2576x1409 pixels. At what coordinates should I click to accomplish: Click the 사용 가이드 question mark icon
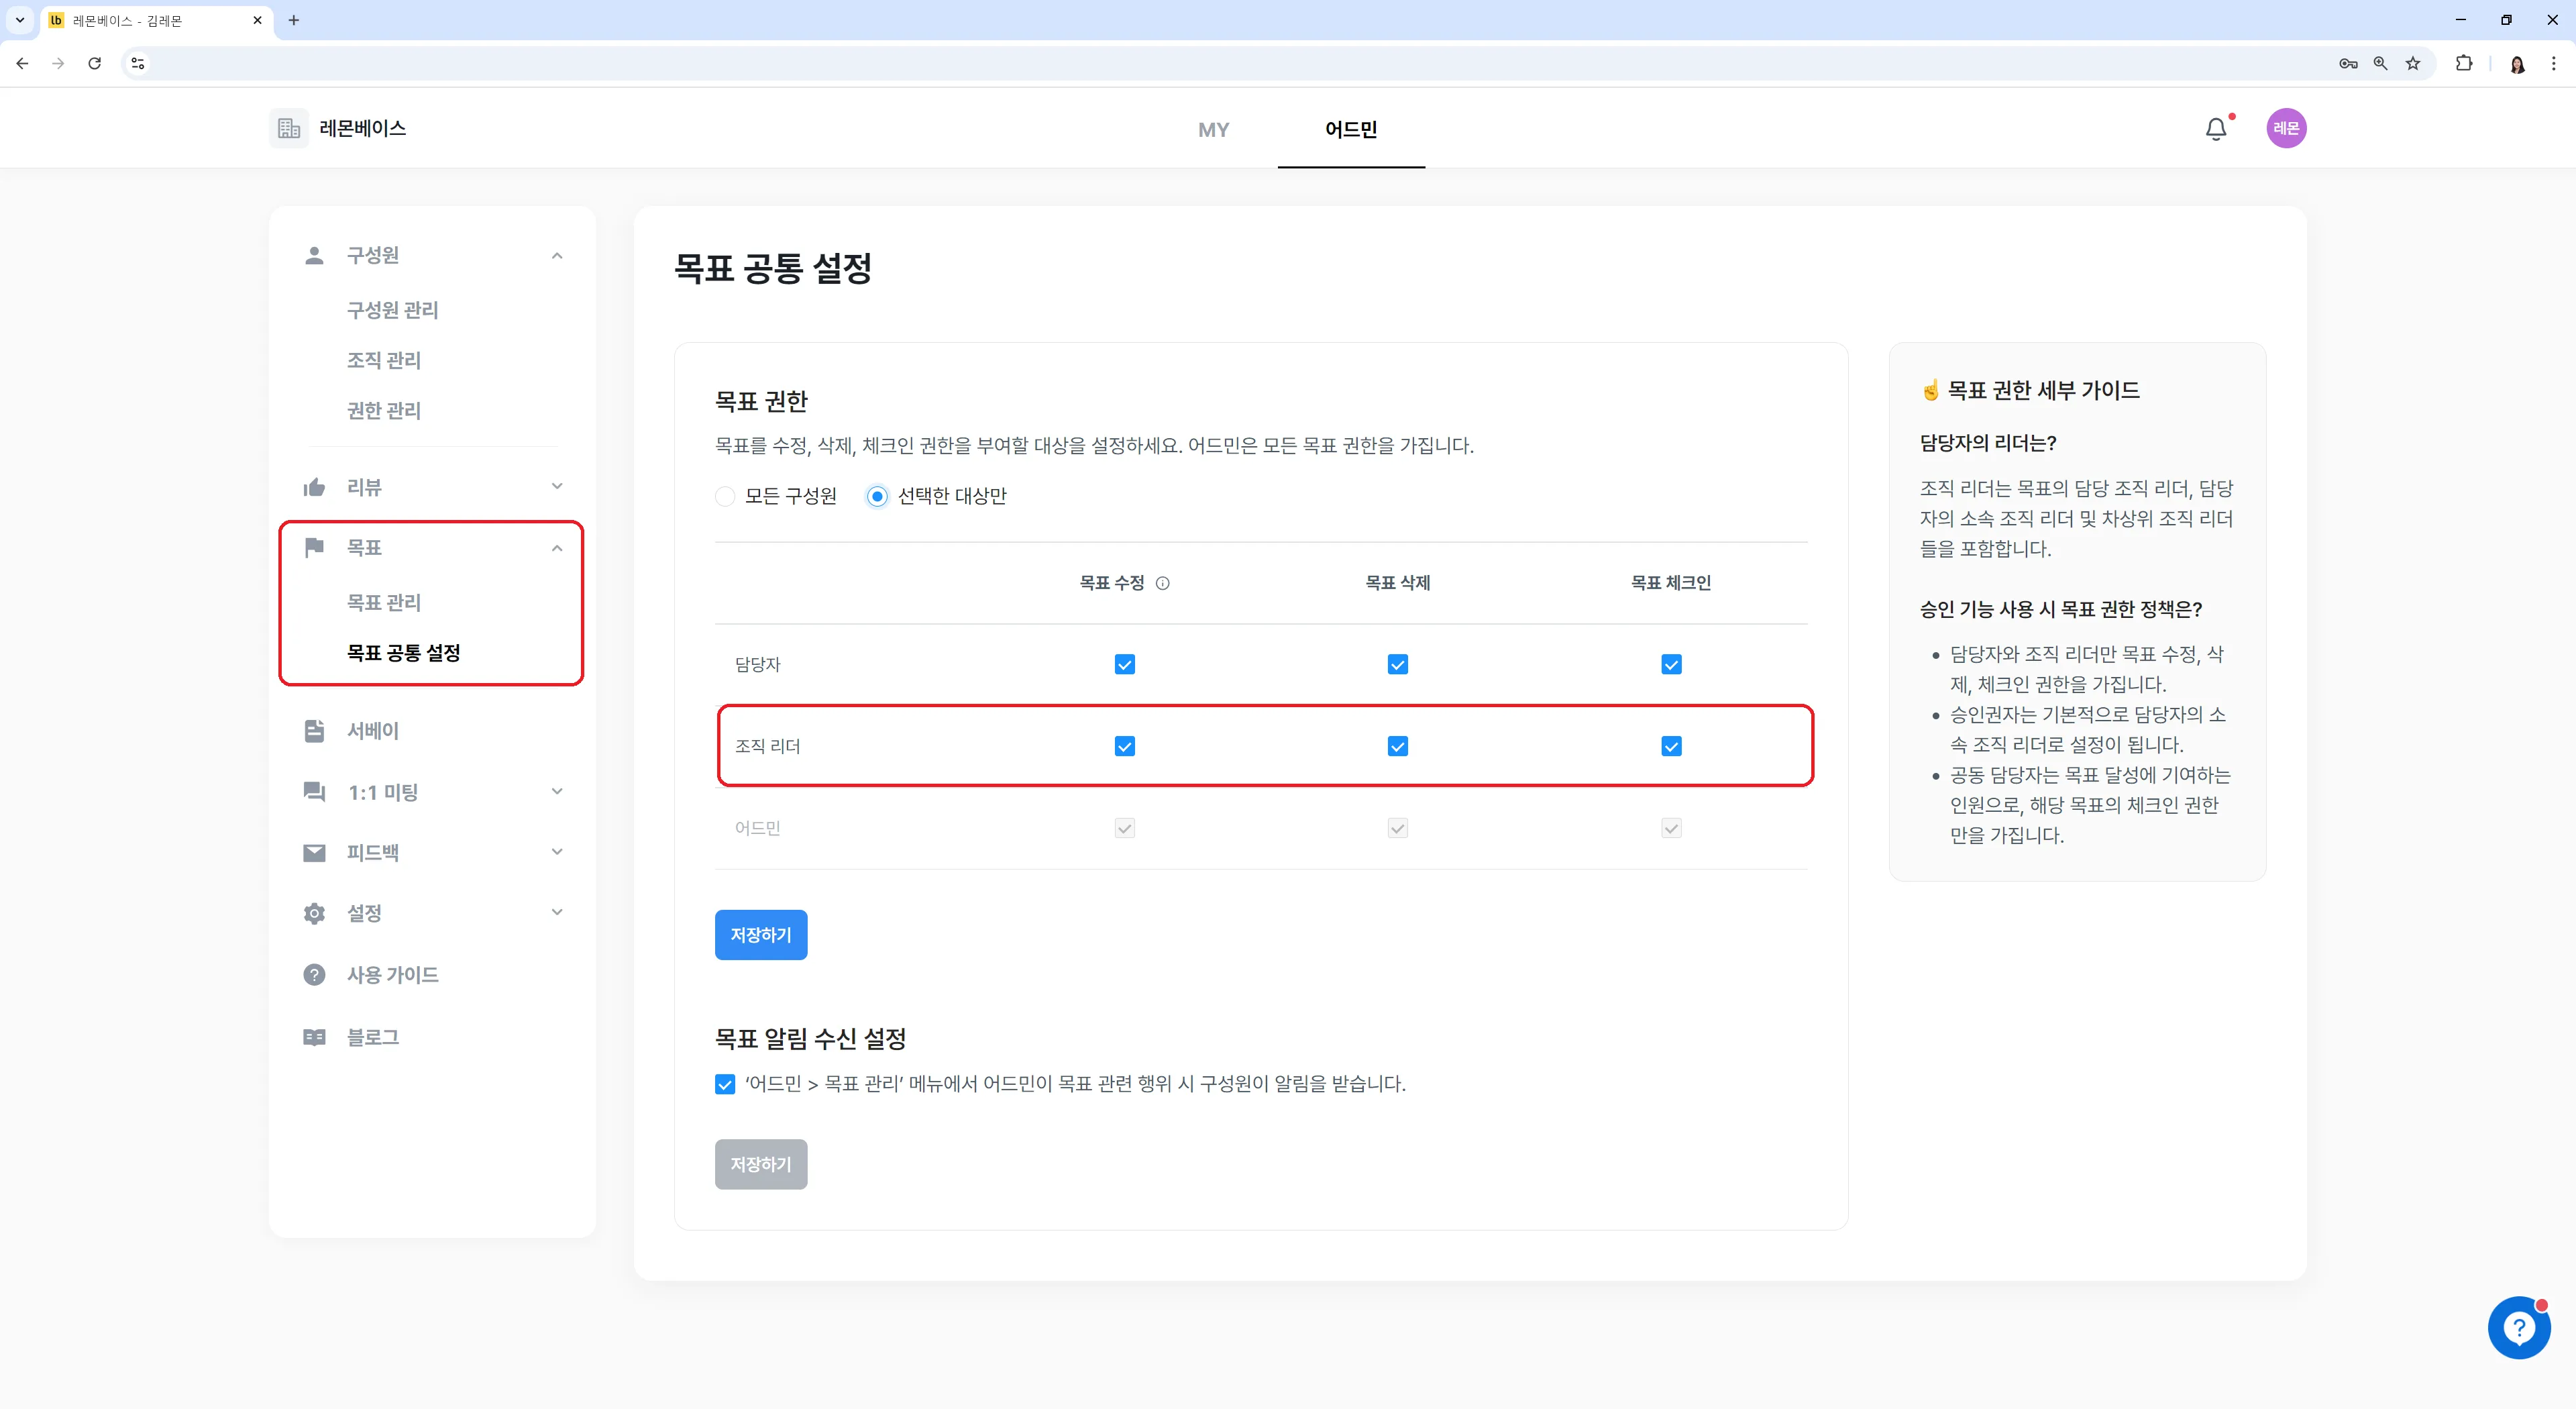tap(314, 975)
